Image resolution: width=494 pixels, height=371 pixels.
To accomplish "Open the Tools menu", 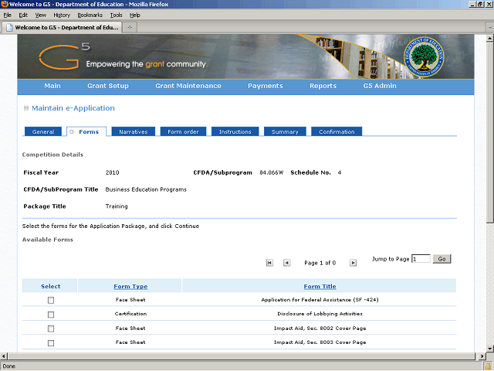I will coord(116,15).
